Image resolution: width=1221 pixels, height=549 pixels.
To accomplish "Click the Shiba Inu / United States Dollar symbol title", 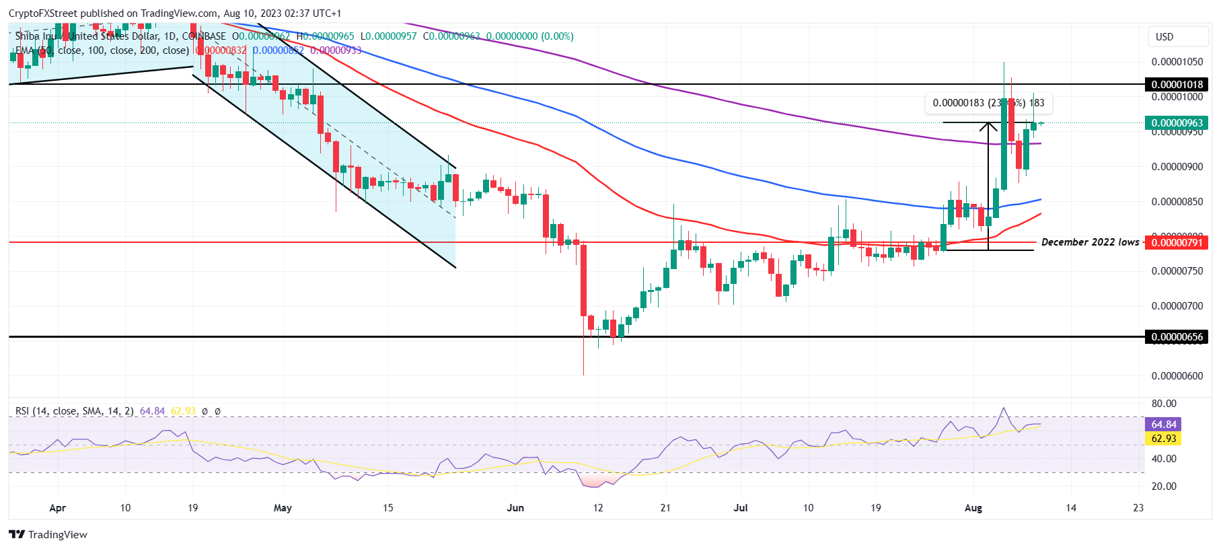I will click(x=120, y=36).
